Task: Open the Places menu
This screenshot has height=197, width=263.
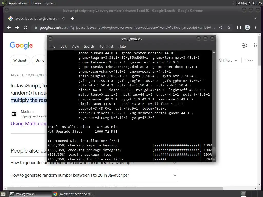Action: point(36,3)
